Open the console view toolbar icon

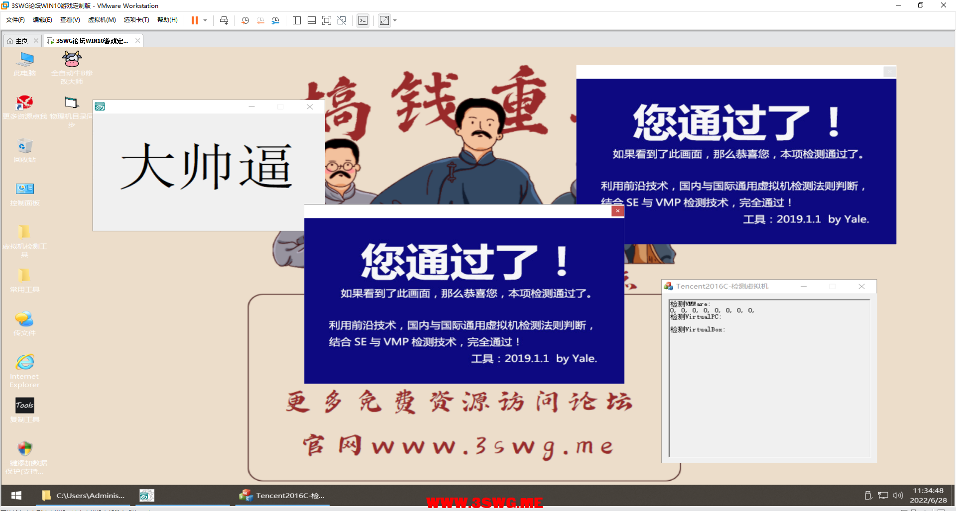click(x=363, y=20)
